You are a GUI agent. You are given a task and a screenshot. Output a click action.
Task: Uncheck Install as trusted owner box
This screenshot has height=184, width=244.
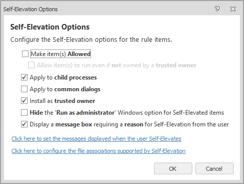click(x=24, y=101)
